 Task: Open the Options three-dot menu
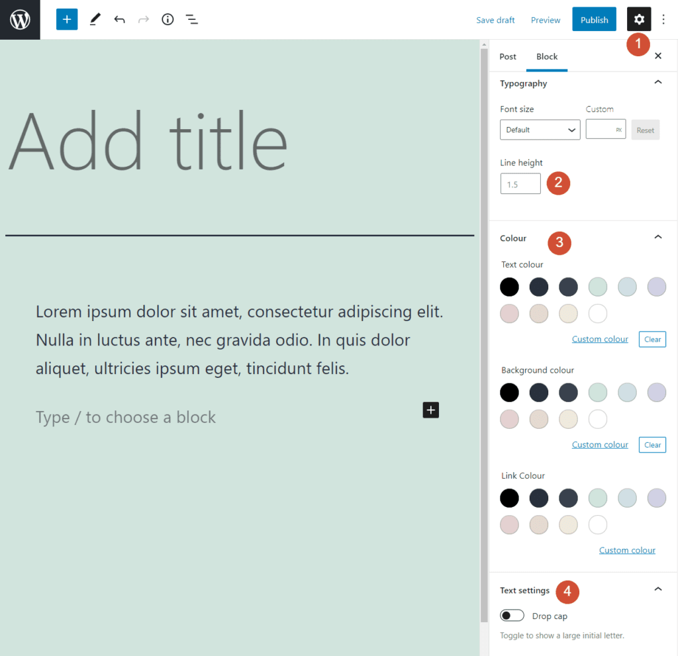pos(663,19)
